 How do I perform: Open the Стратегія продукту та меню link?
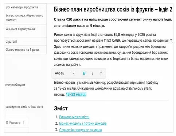[81, 130]
